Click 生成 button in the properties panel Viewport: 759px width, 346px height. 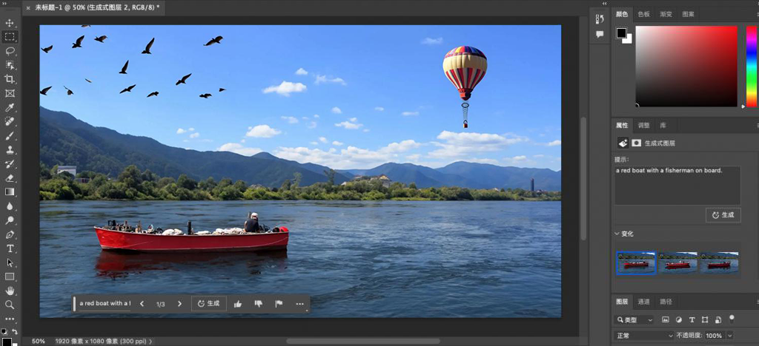tap(723, 215)
